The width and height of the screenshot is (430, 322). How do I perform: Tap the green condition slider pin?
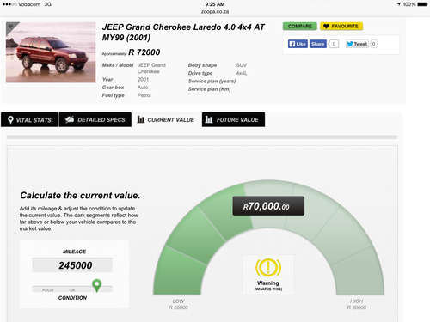point(97,285)
